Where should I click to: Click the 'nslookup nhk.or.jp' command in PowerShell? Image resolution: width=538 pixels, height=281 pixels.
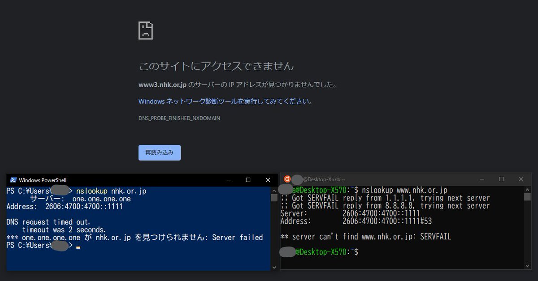tap(111, 191)
